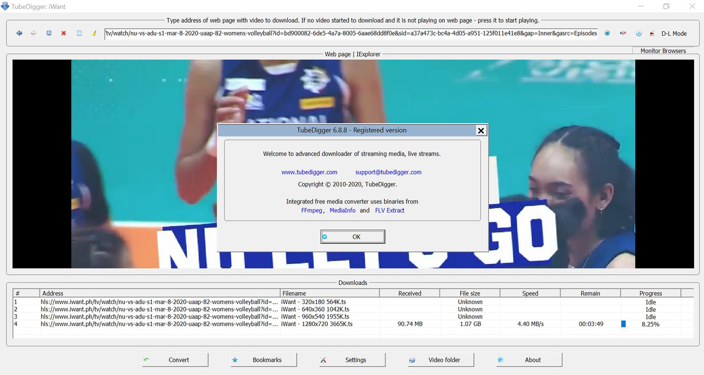Click the broom clear icon

click(x=94, y=34)
